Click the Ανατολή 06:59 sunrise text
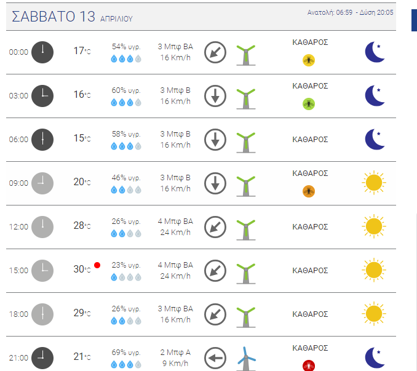Viewport: 417px width, 371px height. (x=330, y=12)
